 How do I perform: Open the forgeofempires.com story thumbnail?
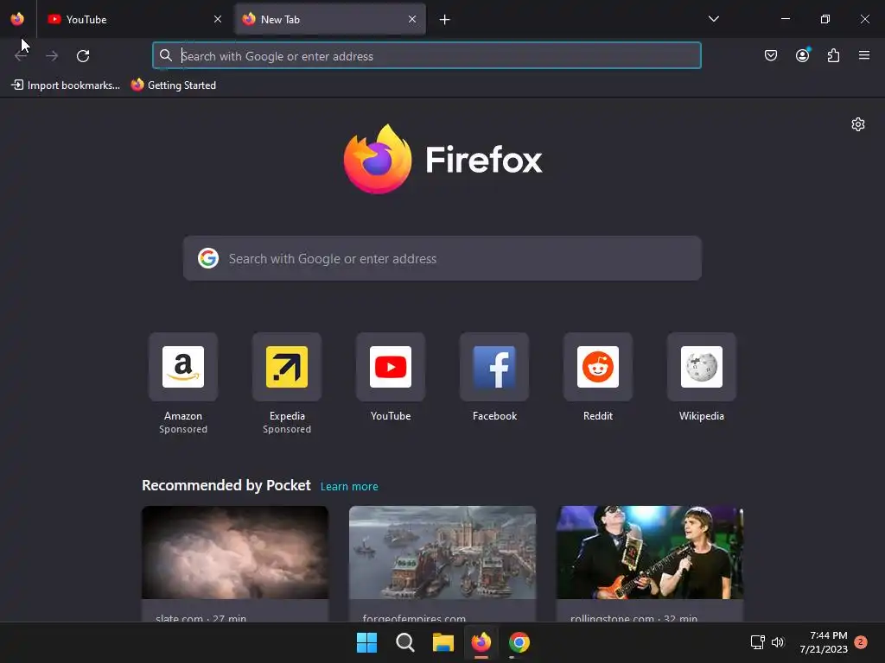coord(442,552)
